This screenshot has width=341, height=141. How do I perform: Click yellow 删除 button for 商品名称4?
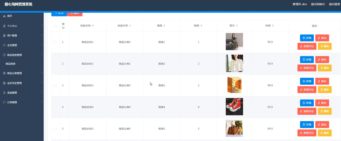click(x=325, y=111)
